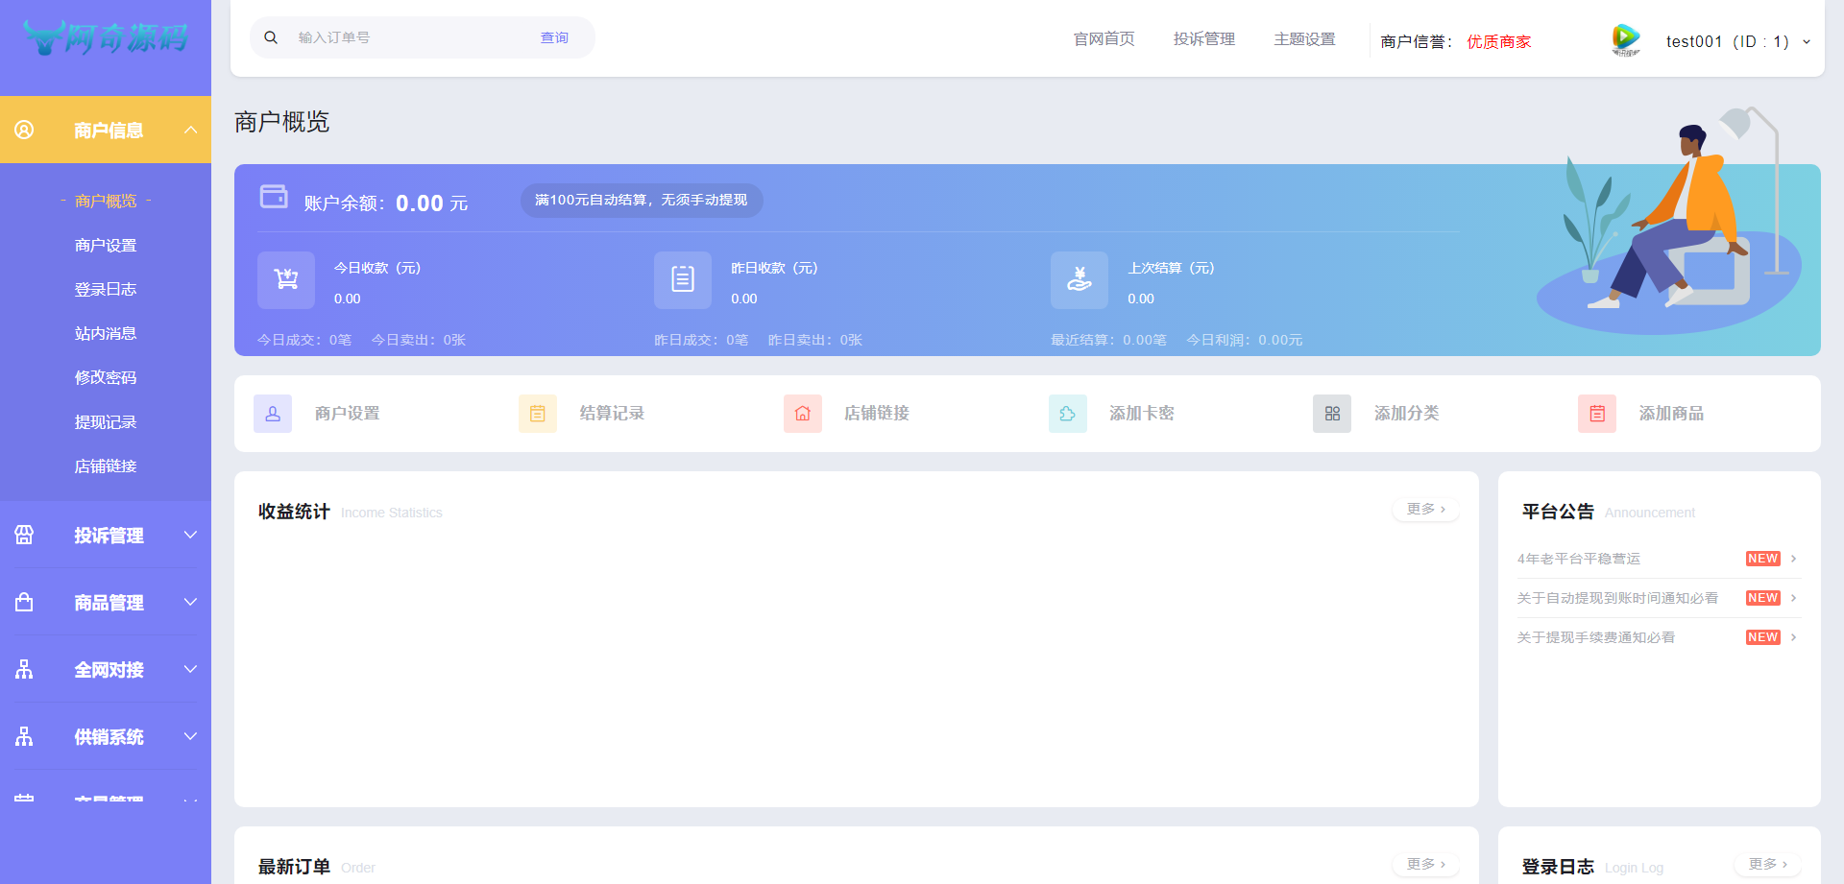The image size is (1844, 884).
Task: Click the store link house icon shortcut
Action: [x=802, y=413]
